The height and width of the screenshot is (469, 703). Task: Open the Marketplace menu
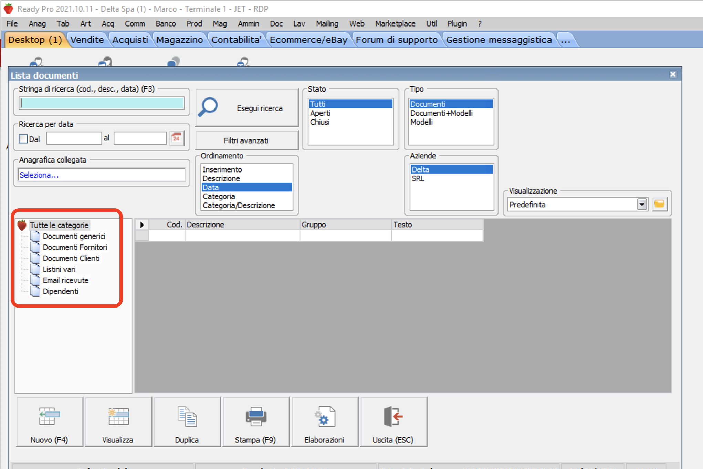395,23
